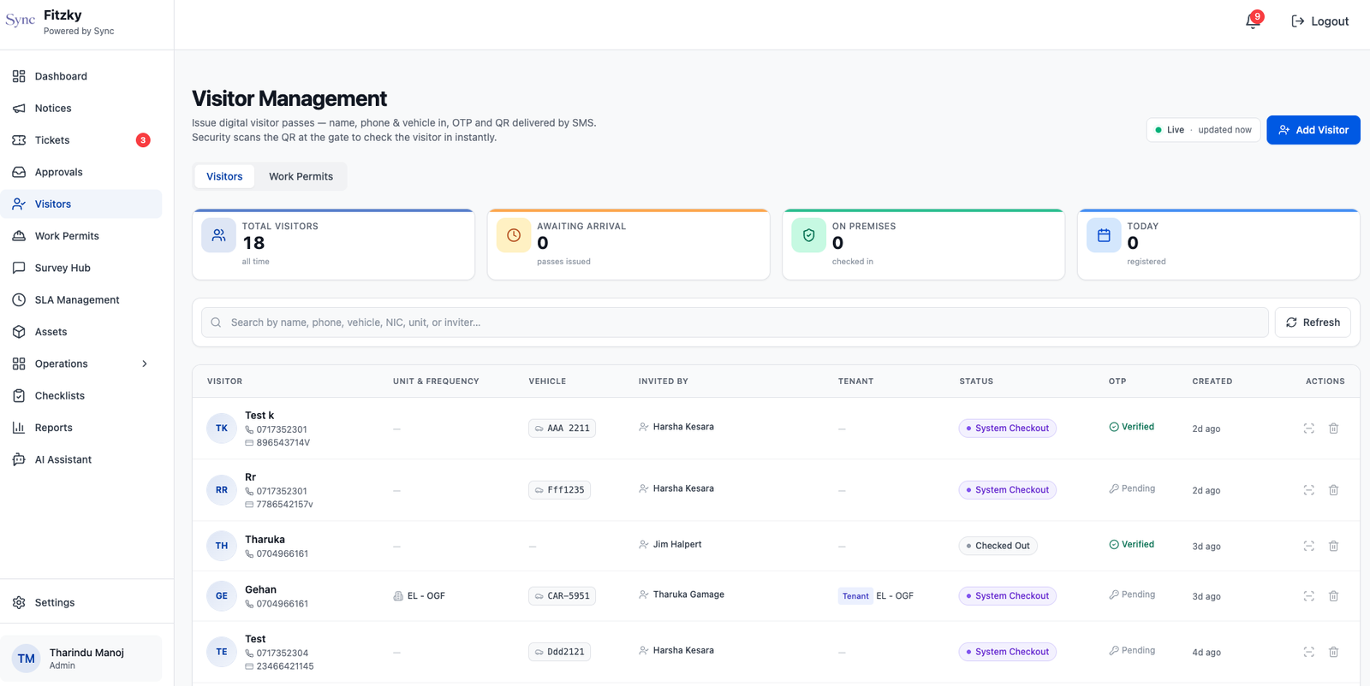
Task: Click the Visitors sidebar item
Action: point(81,204)
